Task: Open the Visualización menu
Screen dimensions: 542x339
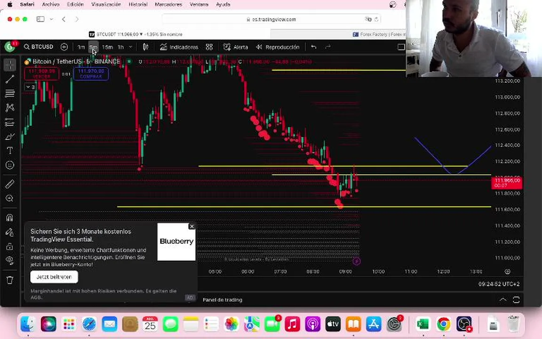Action: 106,5
